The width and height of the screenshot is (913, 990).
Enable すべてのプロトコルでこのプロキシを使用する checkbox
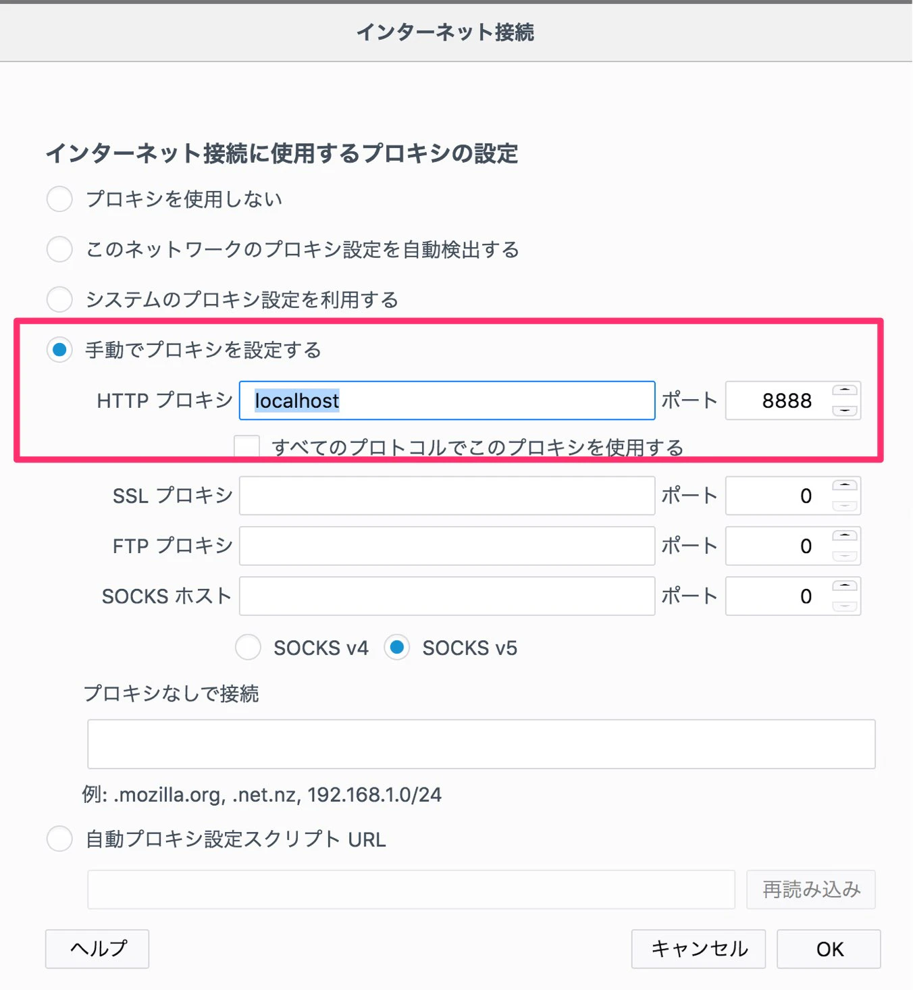coord(248,445)
